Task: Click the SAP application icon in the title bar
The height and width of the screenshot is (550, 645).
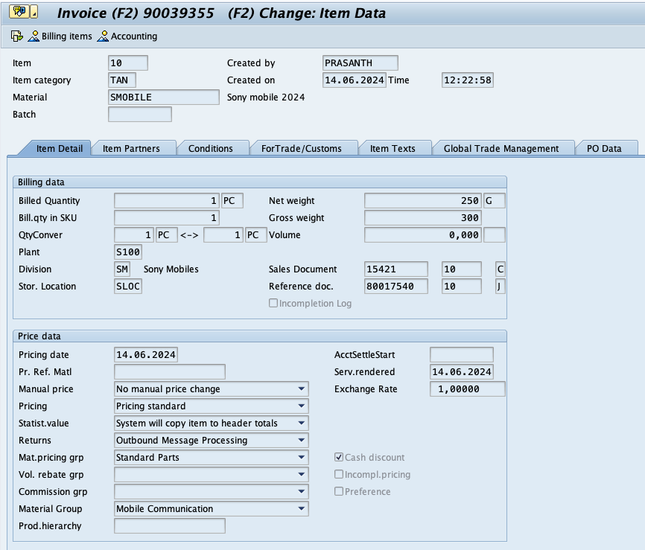Action: [x=18, y=11]
